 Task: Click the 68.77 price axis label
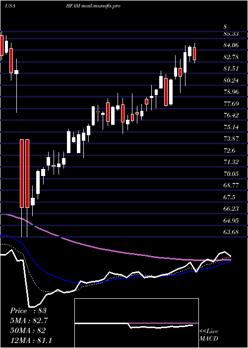(231, 185)
